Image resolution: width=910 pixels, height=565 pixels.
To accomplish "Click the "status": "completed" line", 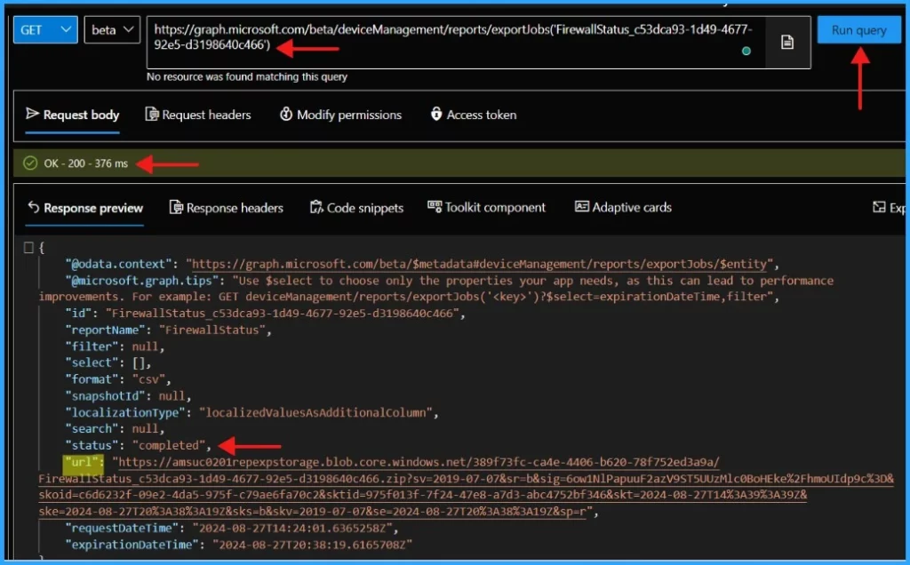I will pos(138,445).
